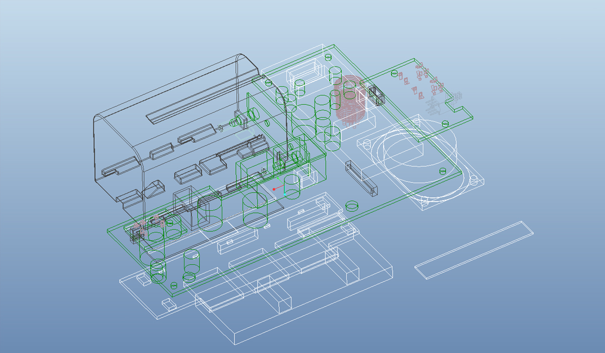Click the red spin center point
Viewport: 605px width, 353px height.
point(274,189)
